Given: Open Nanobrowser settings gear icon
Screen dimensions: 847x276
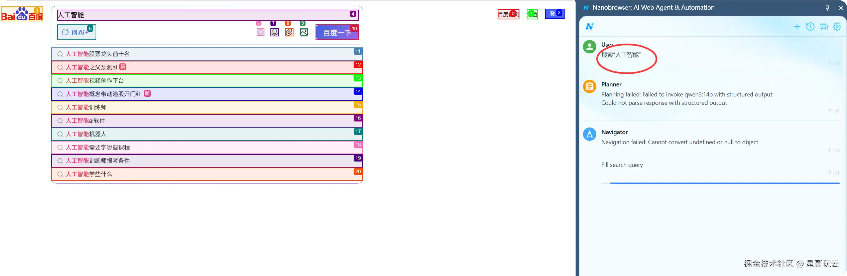Looking at the screenshot, I should (837, 27).
